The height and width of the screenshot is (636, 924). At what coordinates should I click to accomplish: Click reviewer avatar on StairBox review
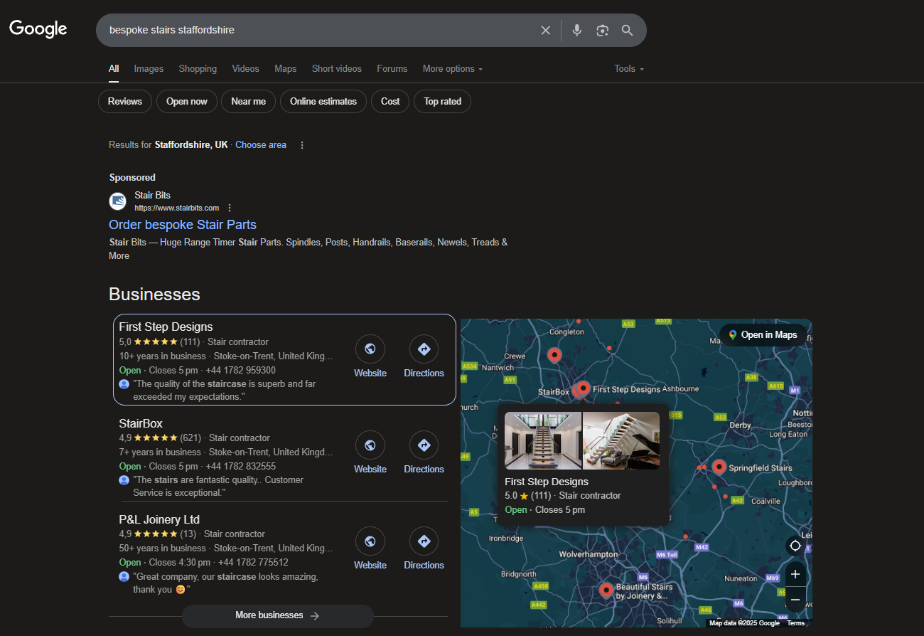click(x=124, y=480)
